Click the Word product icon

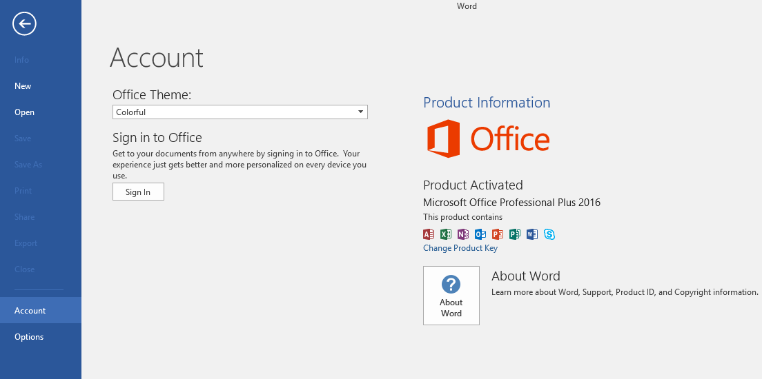[531, 234]
